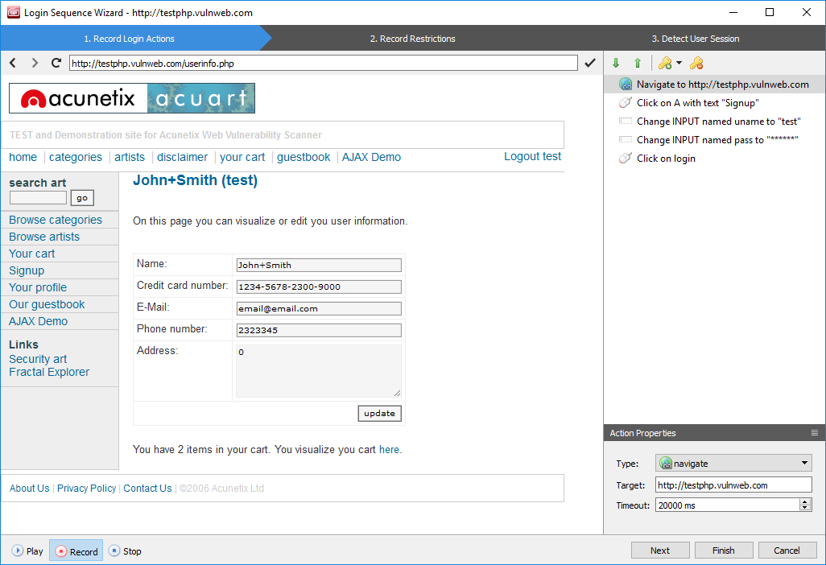Navigate back in the embedded browser
The image size is (826, 565).
coord(12,62)
